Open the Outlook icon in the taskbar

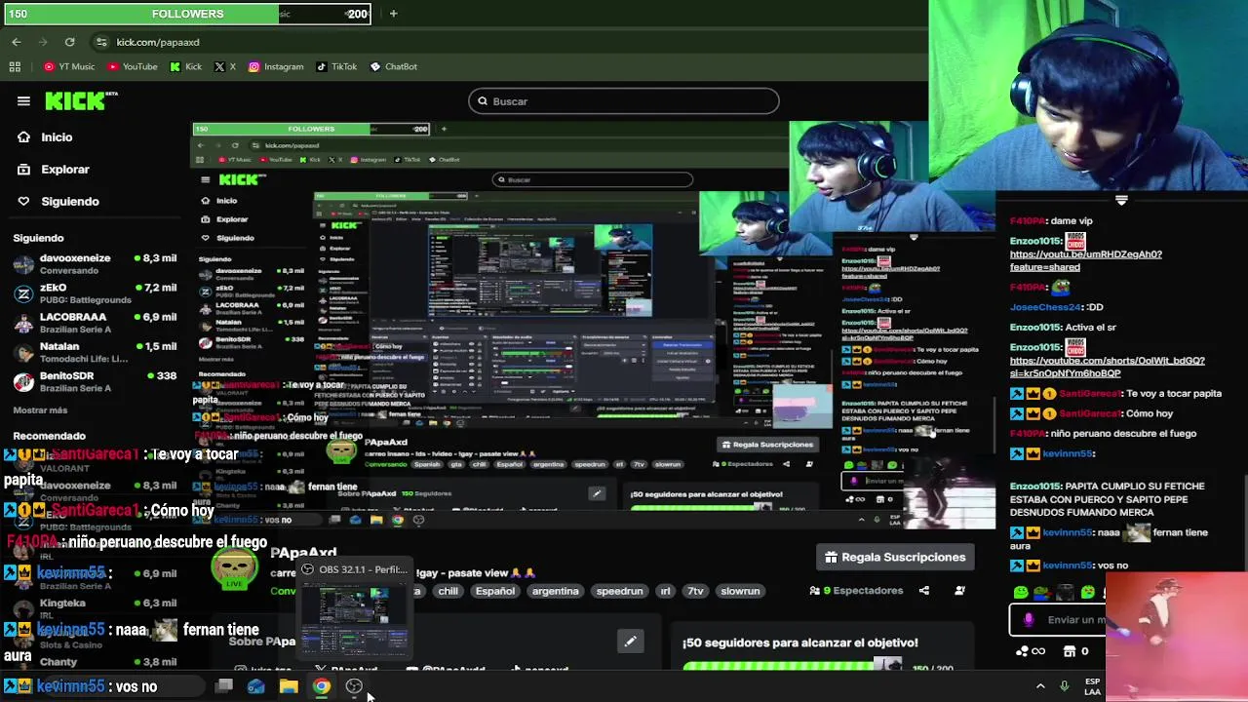coord(255,686)
